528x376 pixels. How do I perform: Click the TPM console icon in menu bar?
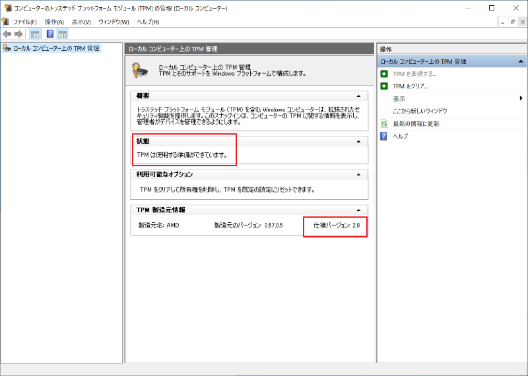tap(5, 22)
